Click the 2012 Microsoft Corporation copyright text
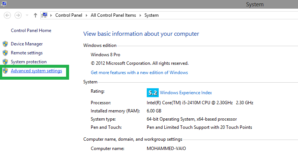 pos(140,63)
